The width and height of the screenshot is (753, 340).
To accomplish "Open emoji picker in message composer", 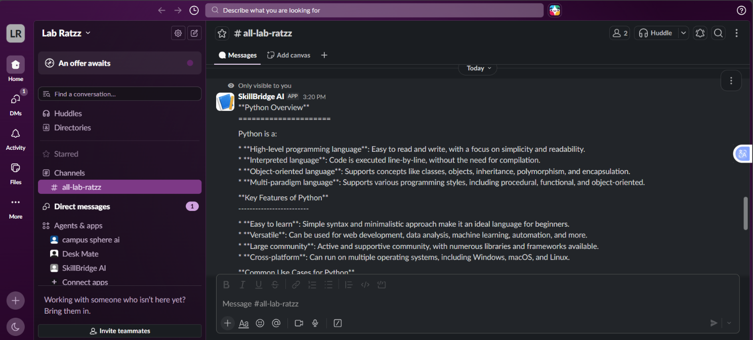I will 260,323.
